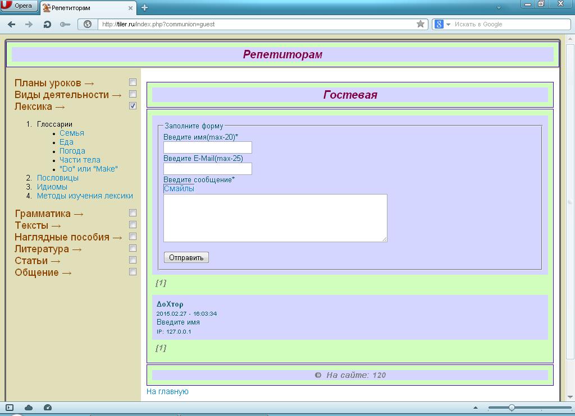Bookmark the page with the star icon
This screenshot has height=416, width=575.
421,24
